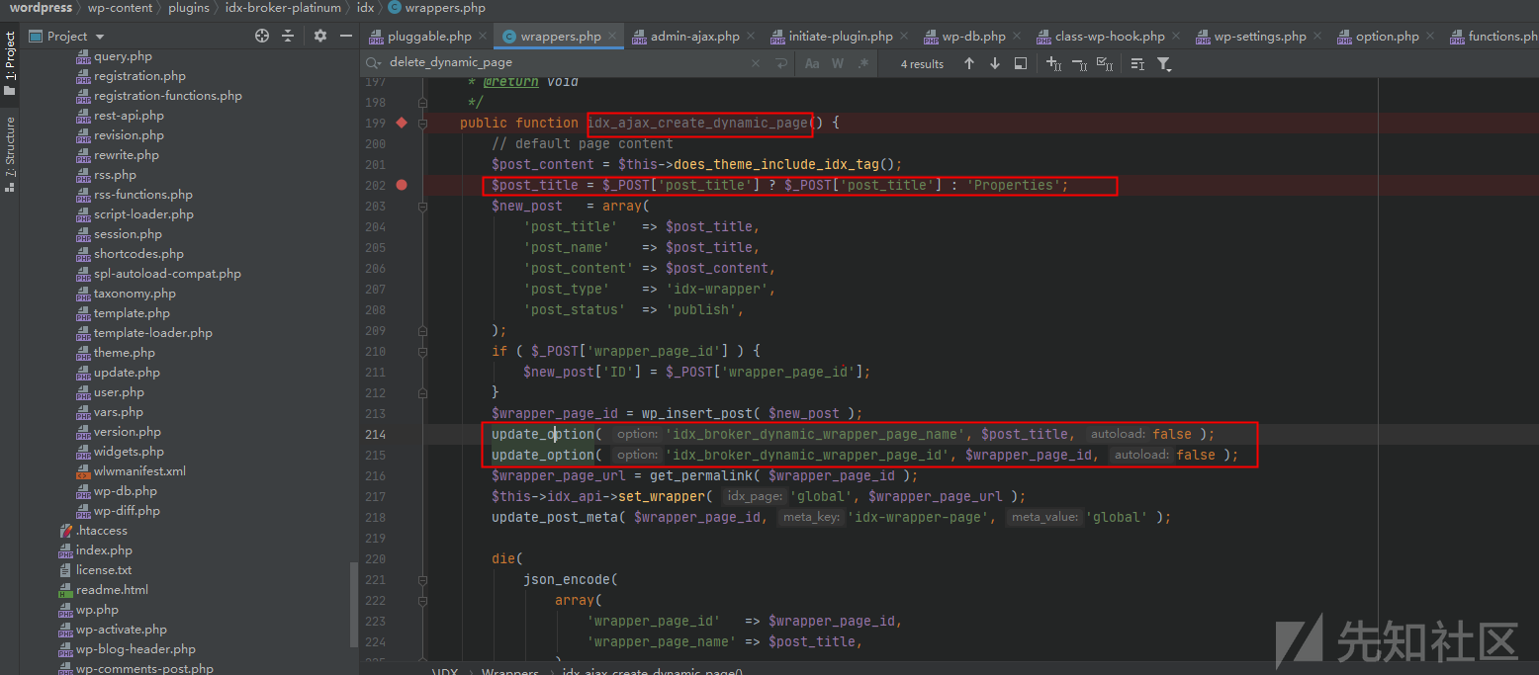The width and height of the screenshot is (1539, 675).
Task: Add selection for next occurrence icon
Action: click(1053, 63)
